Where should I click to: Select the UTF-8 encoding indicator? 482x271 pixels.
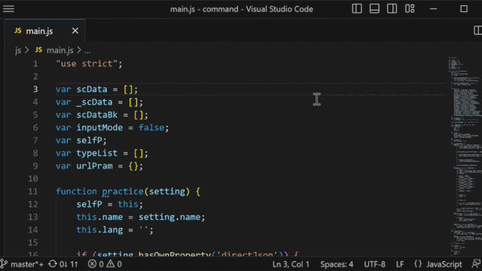click(374, 264)
